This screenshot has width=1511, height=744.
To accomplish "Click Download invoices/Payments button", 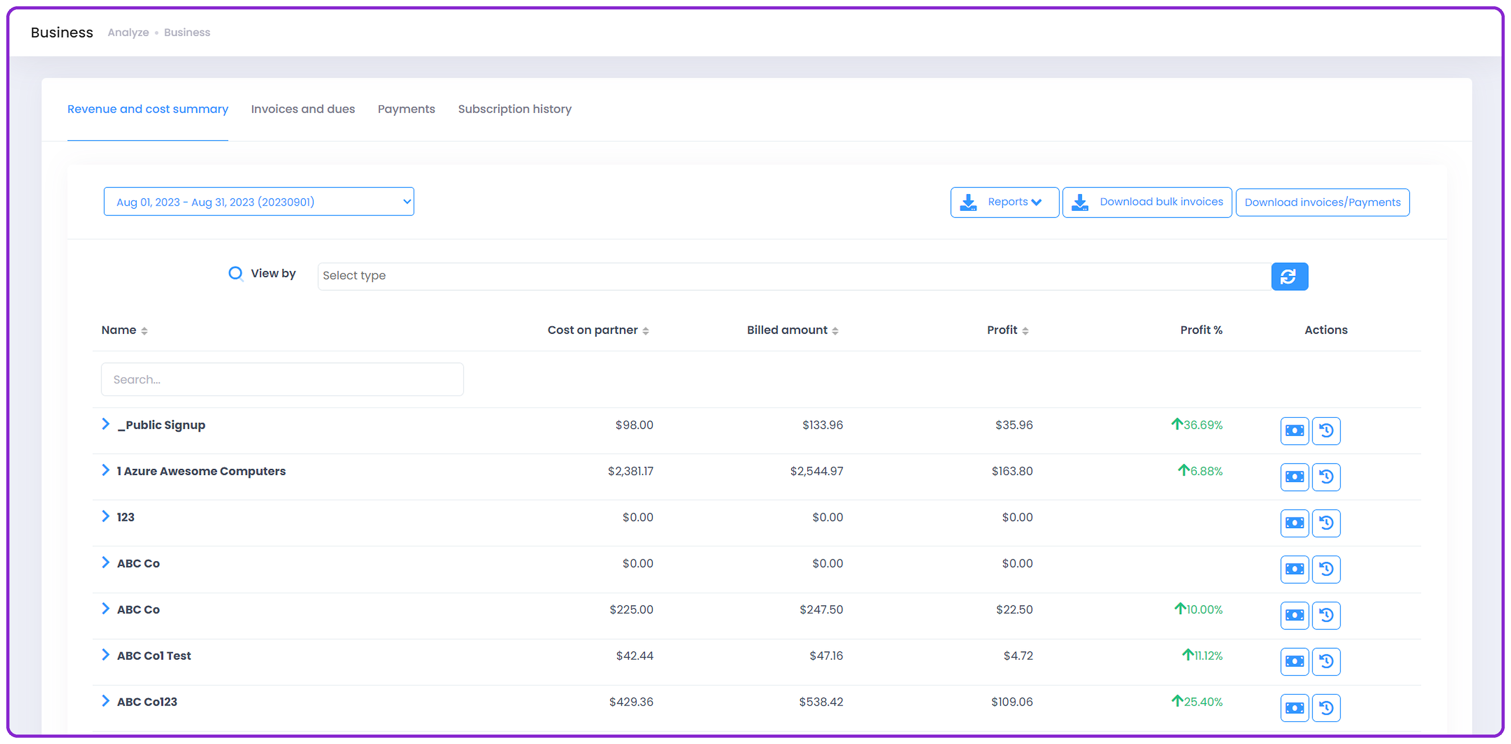I will coord(1322,202).
